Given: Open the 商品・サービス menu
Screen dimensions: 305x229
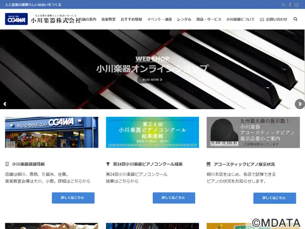Looking at the screenshot, I should pyautogui.click(x=209, y=19).
